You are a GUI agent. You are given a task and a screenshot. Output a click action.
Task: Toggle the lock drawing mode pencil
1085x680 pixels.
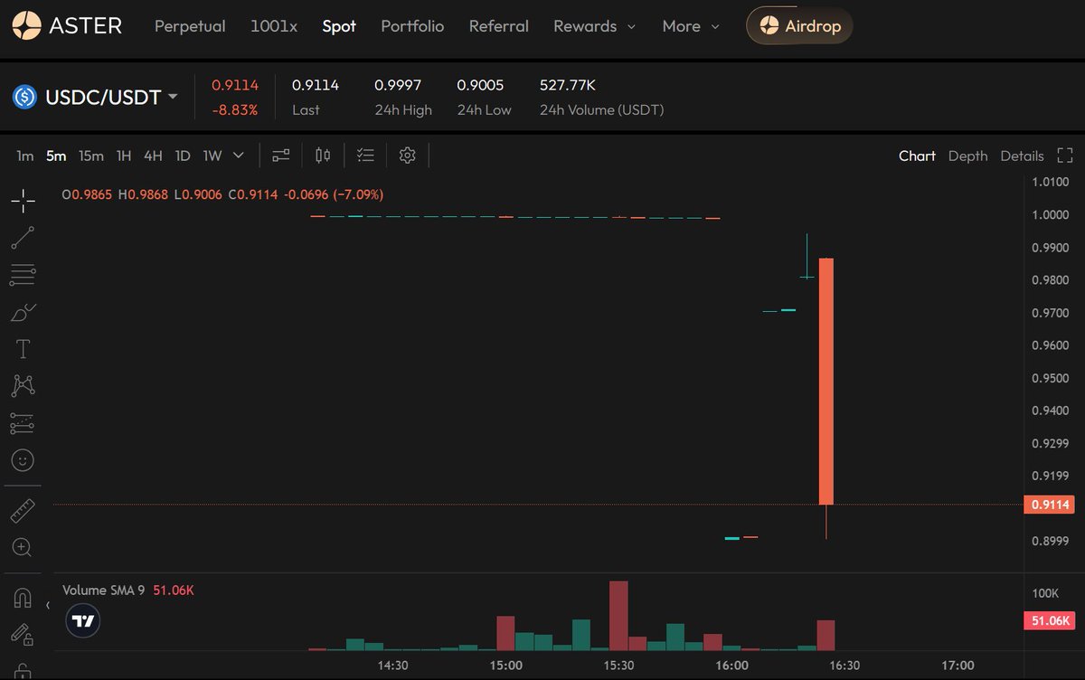coord(23,635)
